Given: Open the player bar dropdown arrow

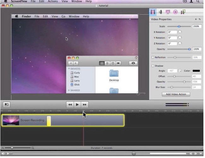Looking at the screenshot, I should (201, 154).
